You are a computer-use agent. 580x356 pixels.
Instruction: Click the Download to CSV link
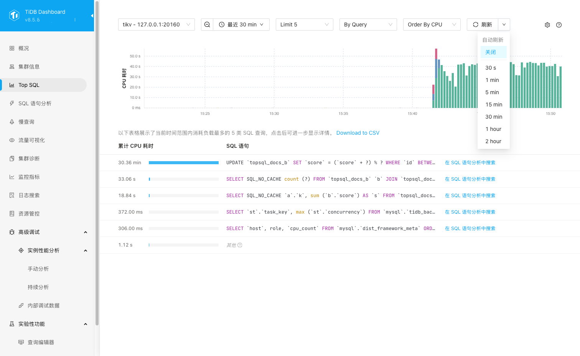(x=358, y=133)
